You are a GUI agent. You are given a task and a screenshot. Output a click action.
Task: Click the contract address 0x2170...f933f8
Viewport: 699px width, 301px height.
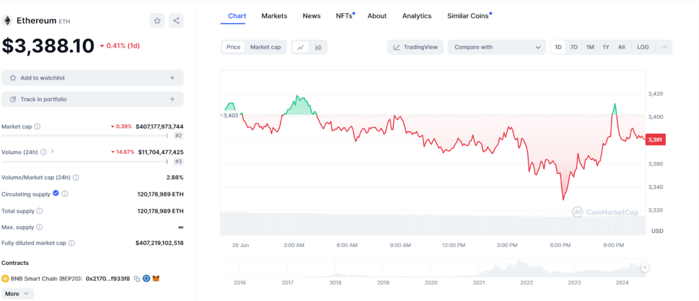point(108,279)
